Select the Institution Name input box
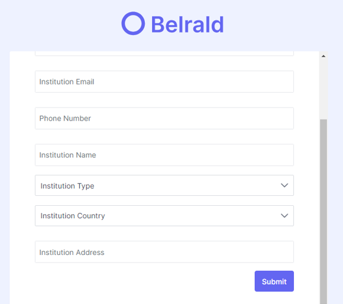343x304 pixels. pyautogui.click(x=164, y=155)
